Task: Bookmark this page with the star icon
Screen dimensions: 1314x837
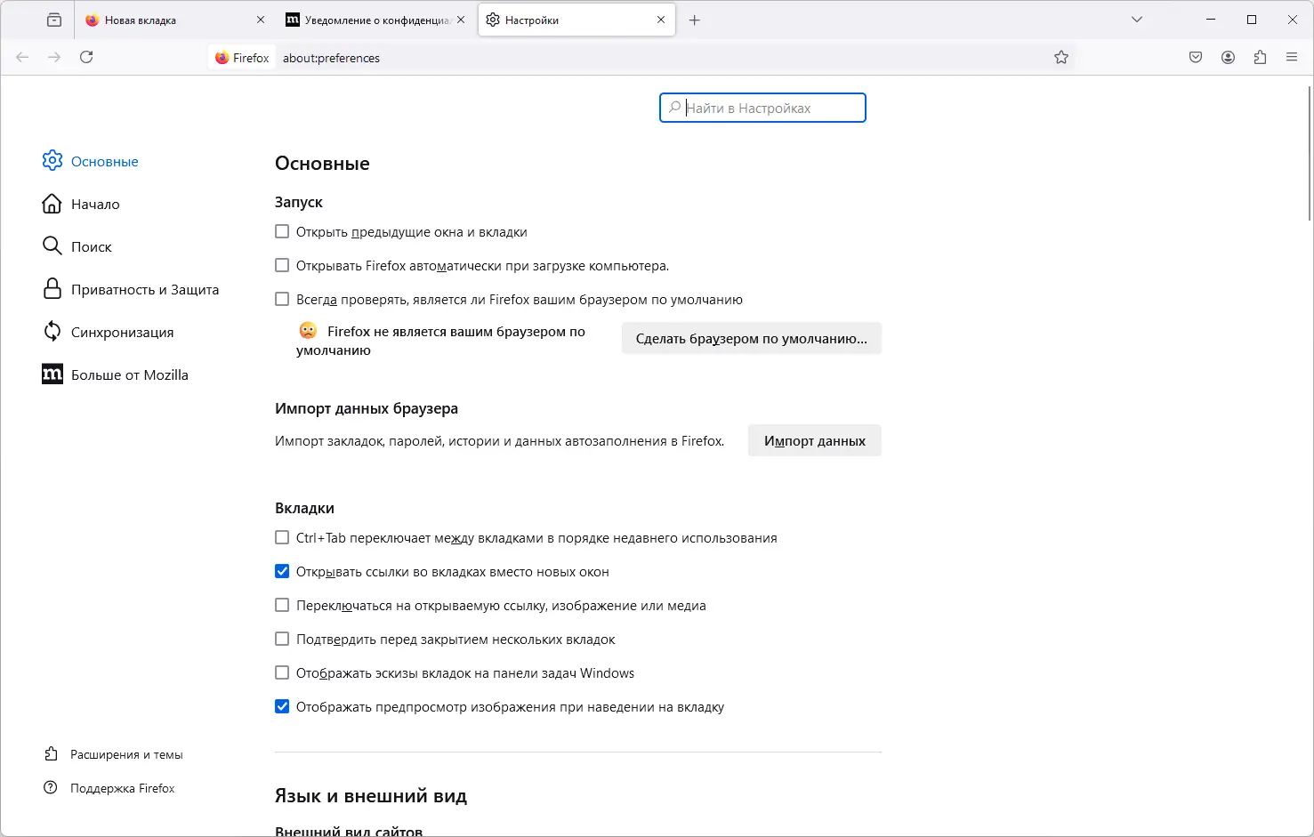Action: click(1061, 58)
